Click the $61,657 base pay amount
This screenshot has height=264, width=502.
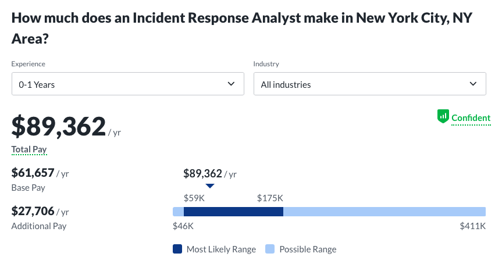[x=33, y=173]
